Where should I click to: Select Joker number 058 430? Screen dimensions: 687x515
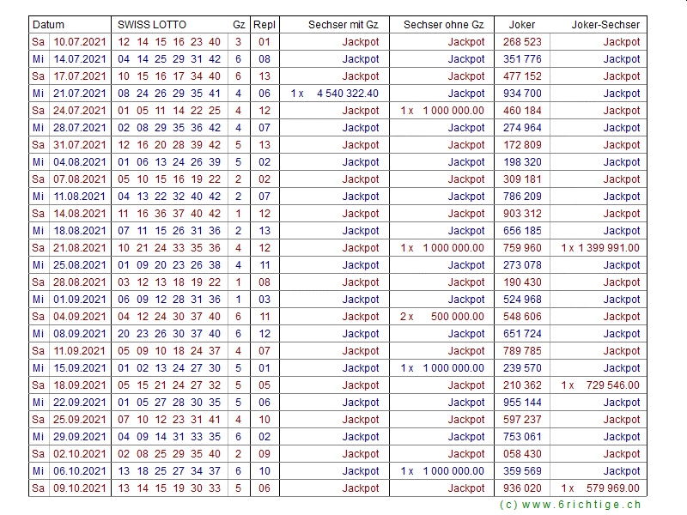pyautogui.click(x=522, y=454)
